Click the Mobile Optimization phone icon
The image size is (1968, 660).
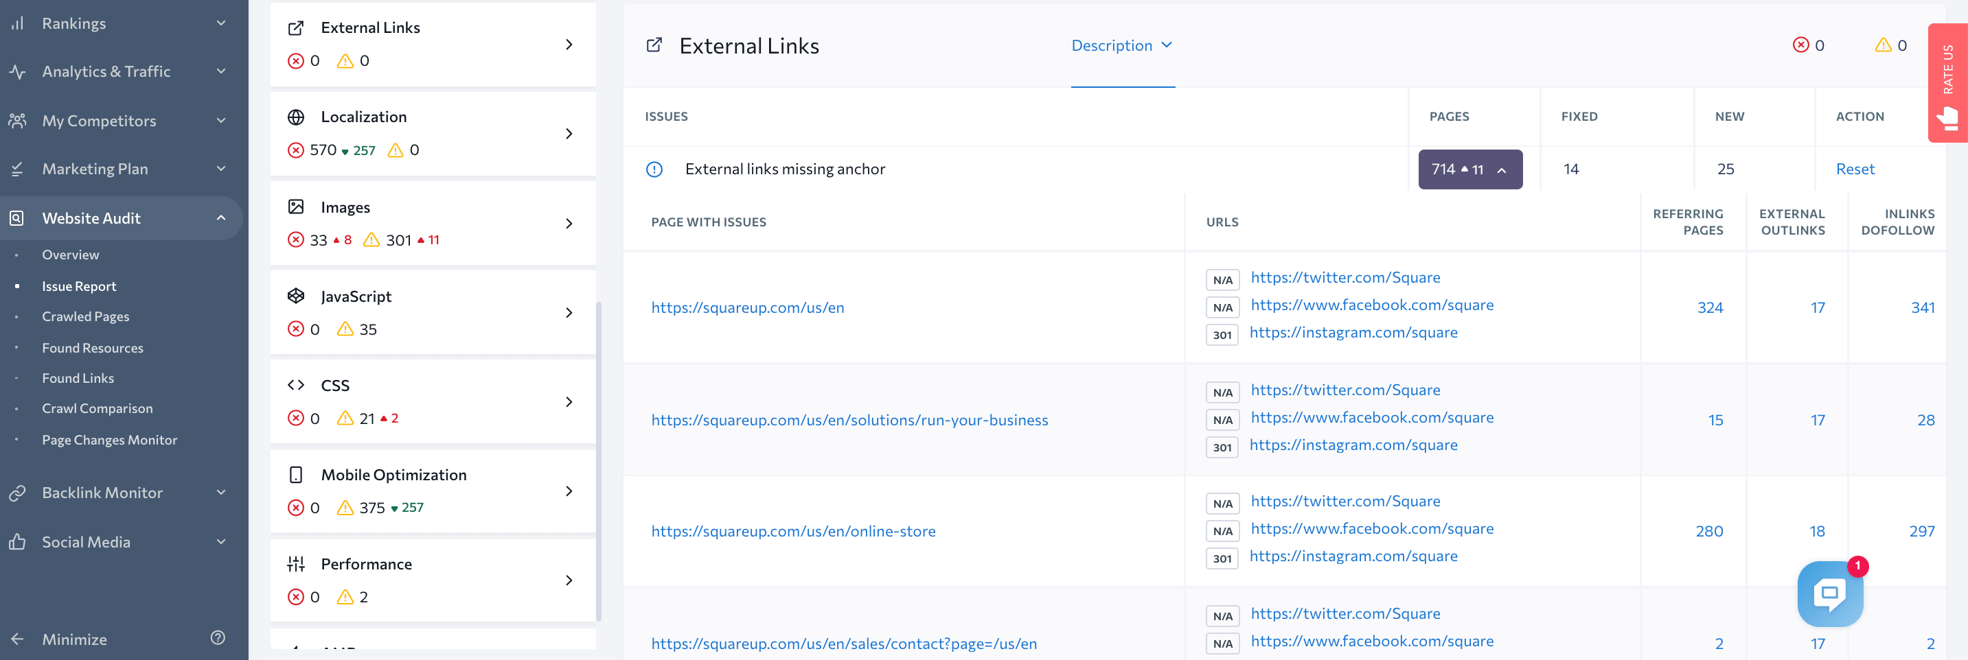(296, 475)
